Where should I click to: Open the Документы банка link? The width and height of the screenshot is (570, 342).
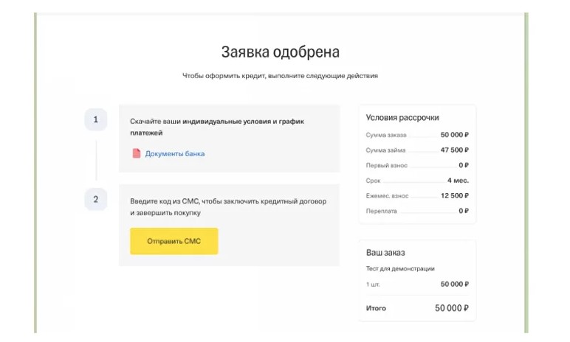tap(175, 153)
